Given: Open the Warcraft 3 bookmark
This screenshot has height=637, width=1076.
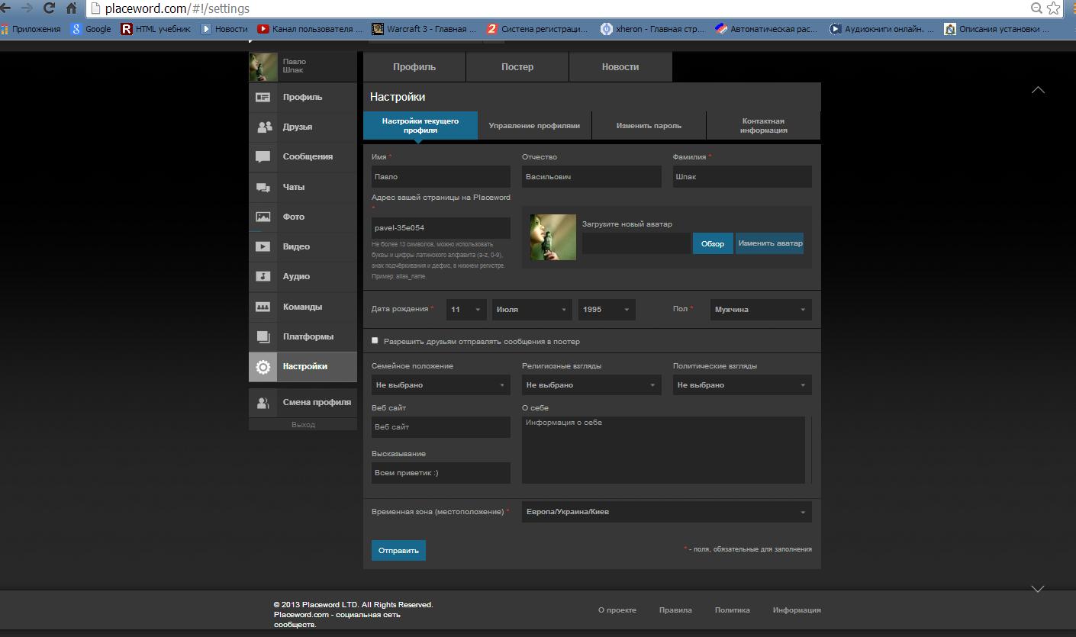Looking at the screenshot, I should 424,29.
